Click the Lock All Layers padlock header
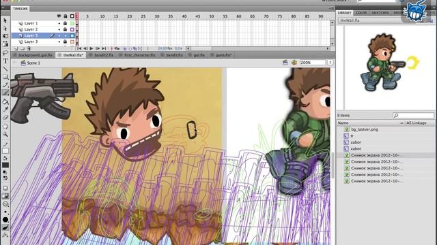This screenshot has width=437, height=245. pyautogui.click(x=66, y=16)
